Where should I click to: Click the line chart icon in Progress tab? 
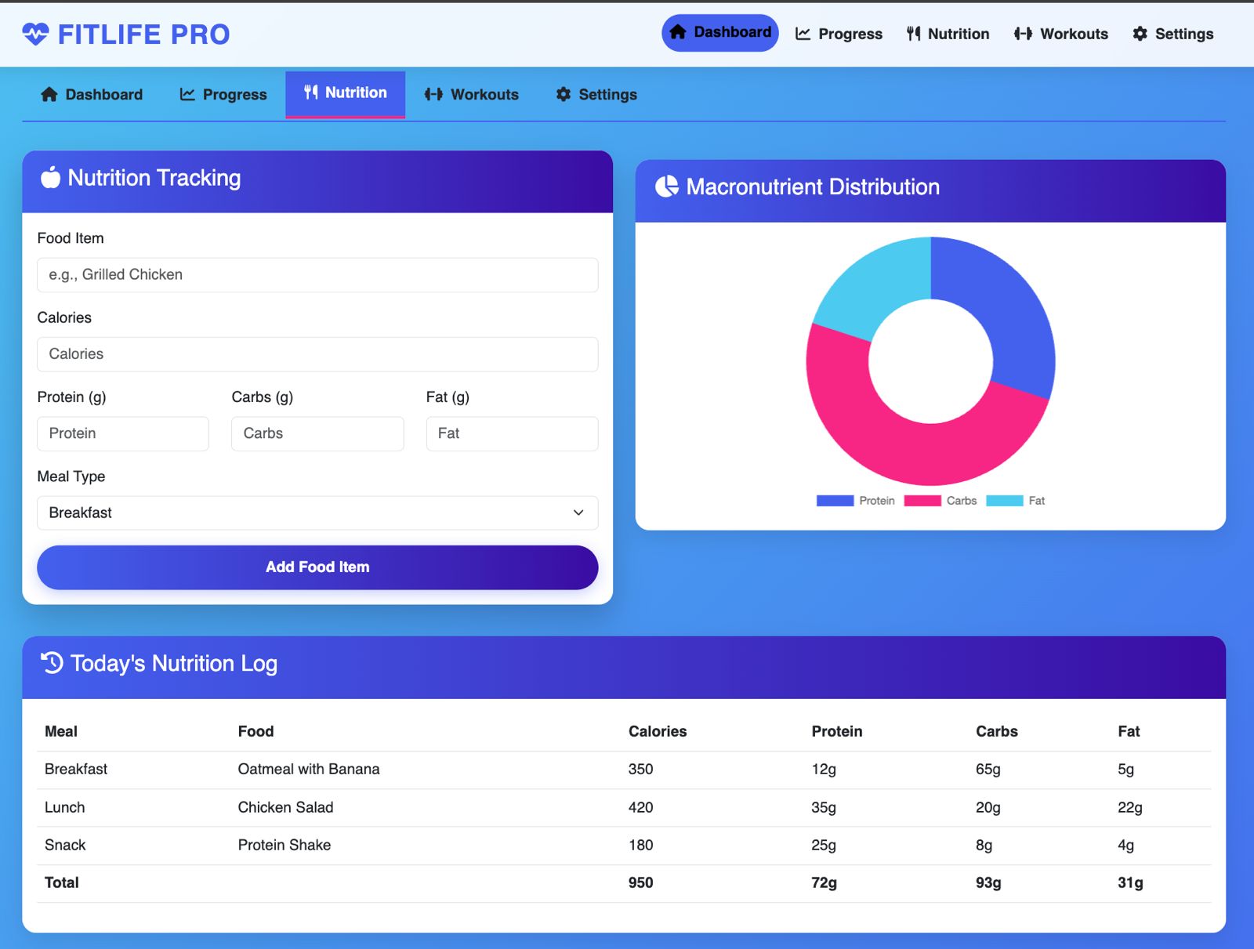click(187, 94)
